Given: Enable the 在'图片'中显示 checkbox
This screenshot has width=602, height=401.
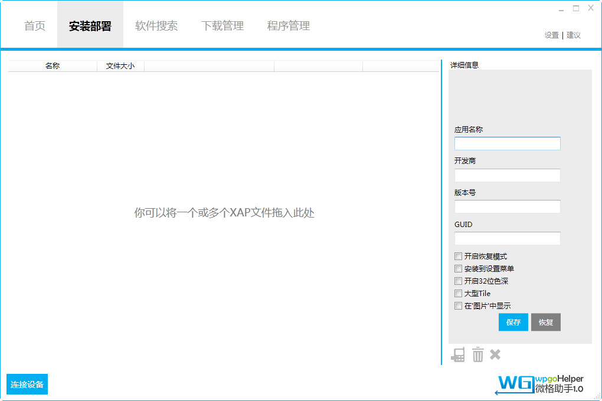Looking at the screenshot, I should pyautogui.click(x=459, y=305).
